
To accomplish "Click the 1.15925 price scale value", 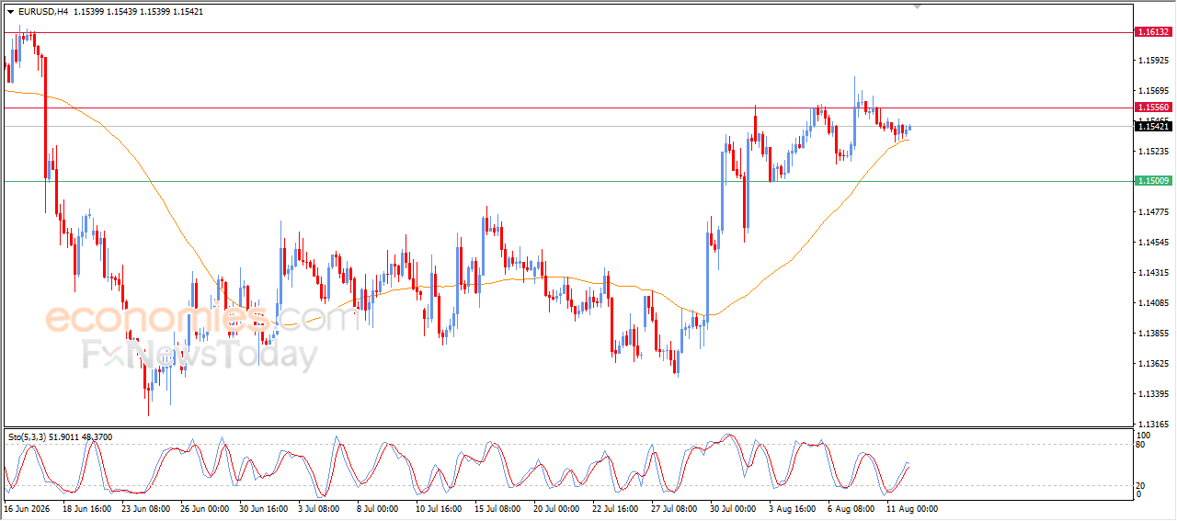I will point(1153,61).
